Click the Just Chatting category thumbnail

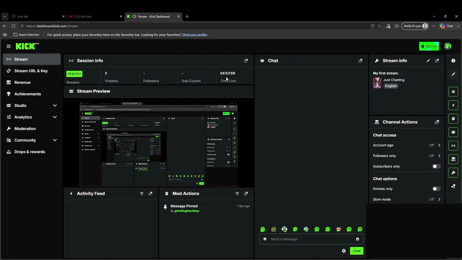pyautogui.click(x=377, y=83)
